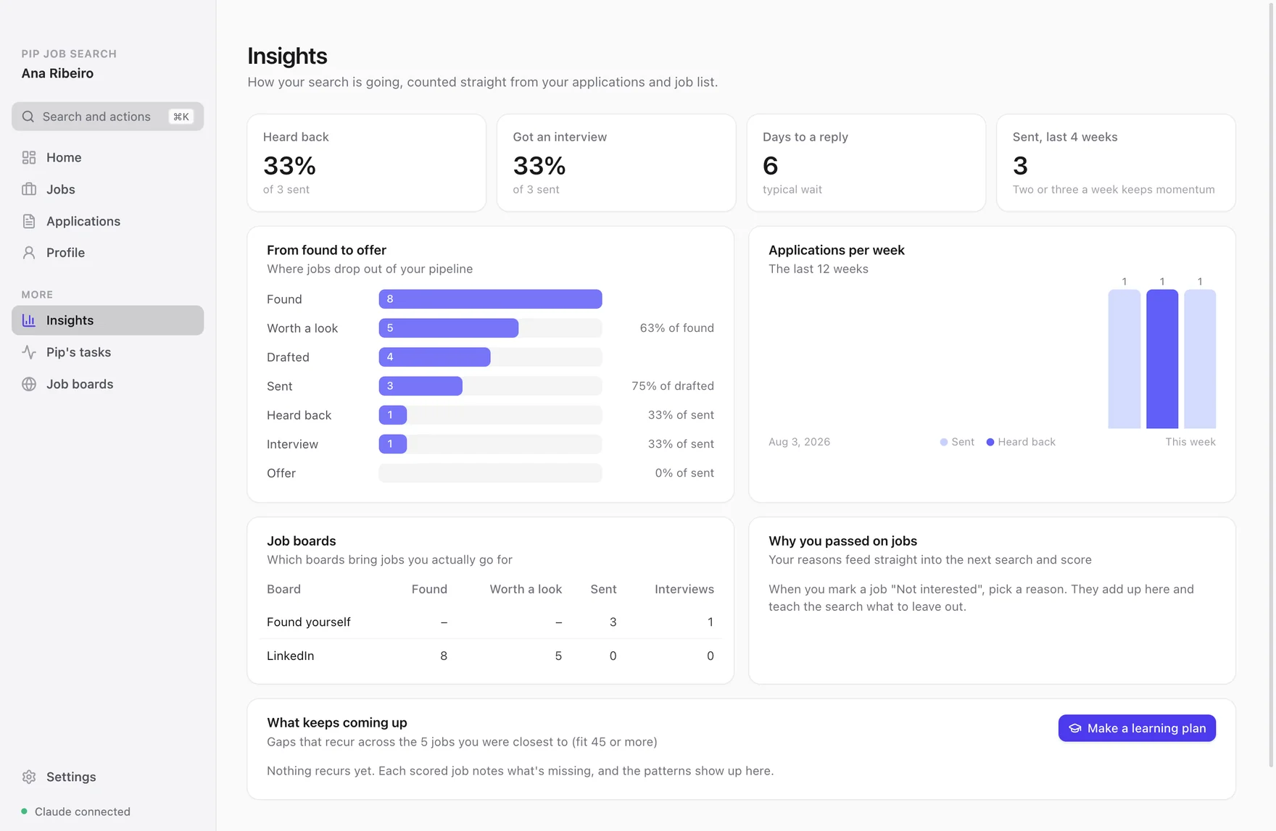
Task: Open Pip's tasks from the sidebar label
Action: [x=78, y=352]
